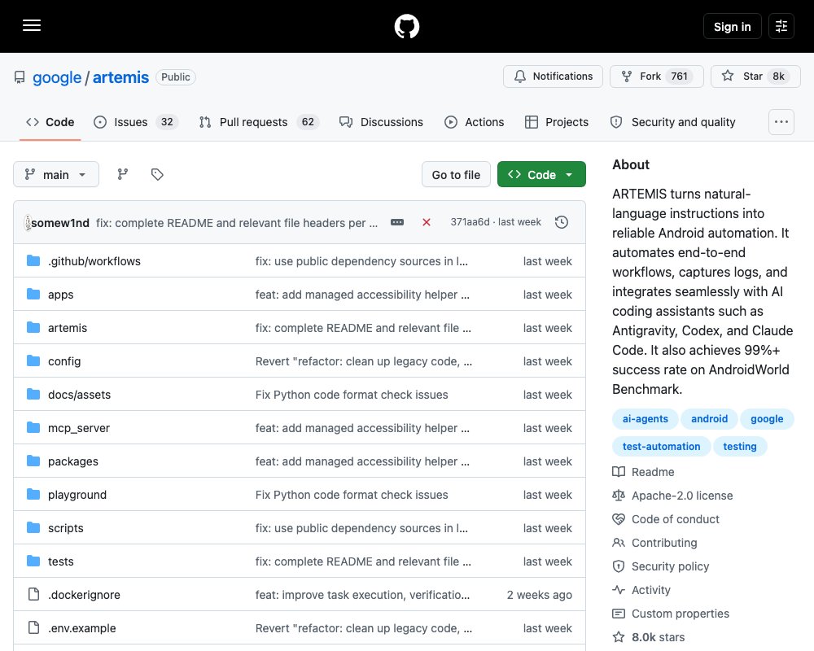
Task: Open the Actions tab
Action: coord(474,122)
